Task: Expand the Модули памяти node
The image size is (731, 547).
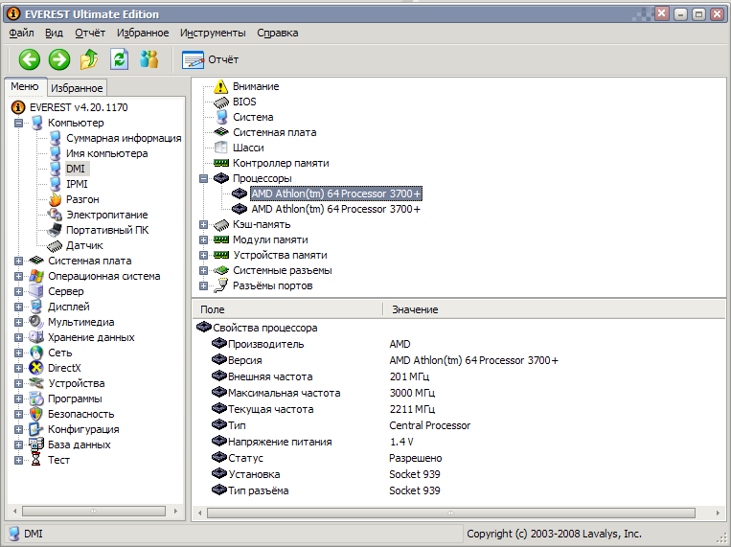Action: pos(203,240)
